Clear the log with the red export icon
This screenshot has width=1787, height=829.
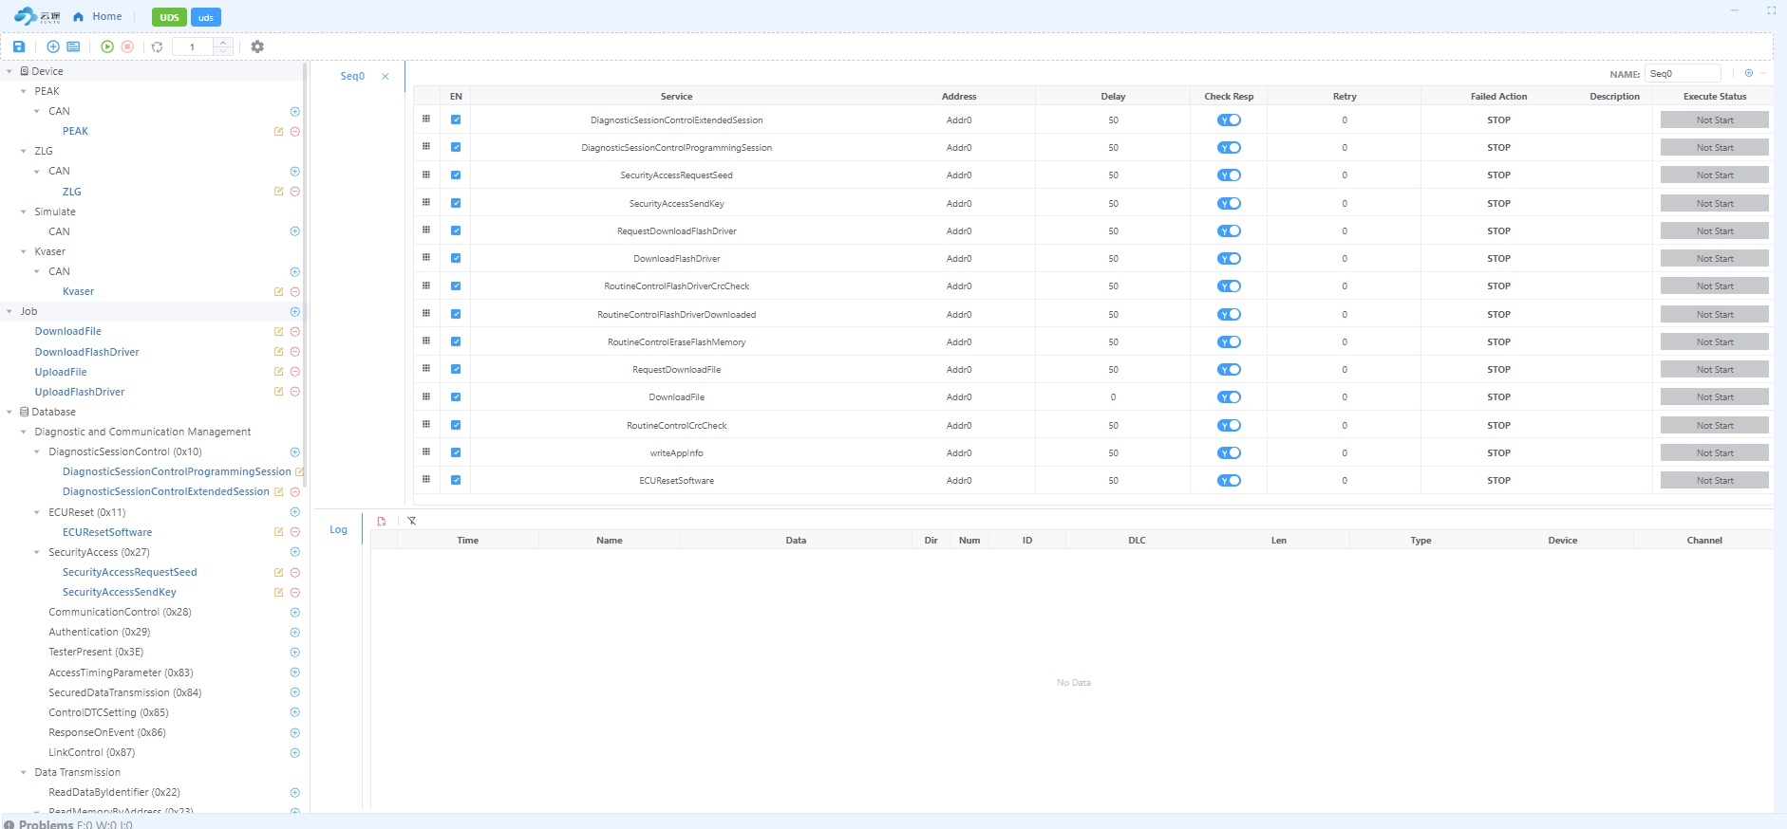(x=382, y=521)
